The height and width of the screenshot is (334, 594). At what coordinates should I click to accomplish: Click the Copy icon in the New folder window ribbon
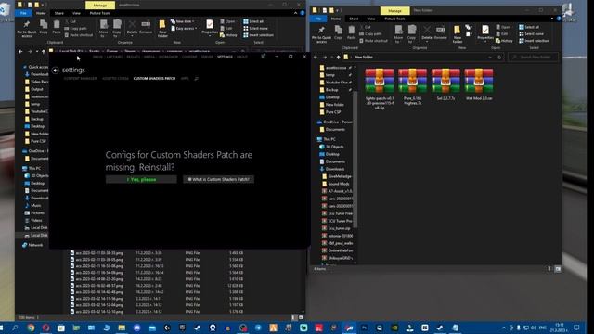(x=338, y=32)
